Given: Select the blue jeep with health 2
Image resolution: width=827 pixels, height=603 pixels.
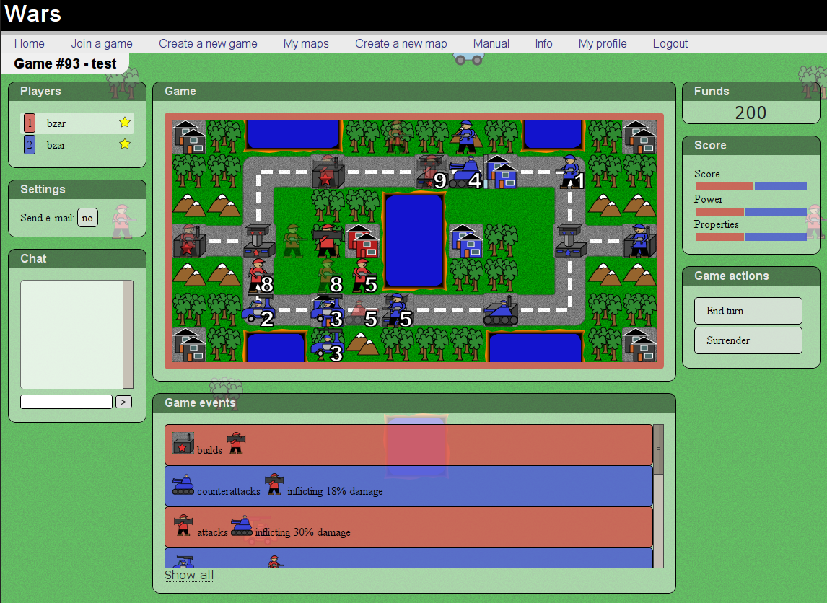Looking at the screenshot, I should click(258, 310).
